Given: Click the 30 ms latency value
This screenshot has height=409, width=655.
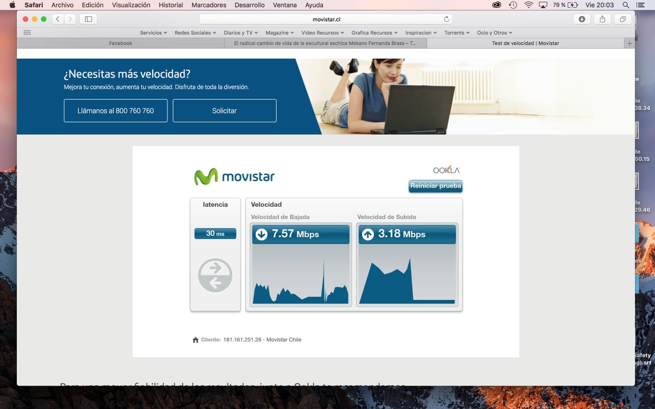Looking at the screenshot, I should point(215,233).
